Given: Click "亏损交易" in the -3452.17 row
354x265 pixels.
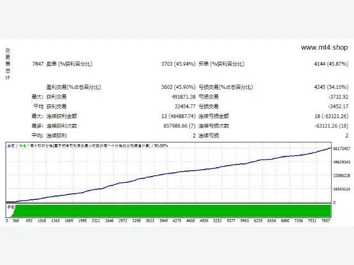Looking at the screenshot, I should pyautogui.click(x=209, y=107).
